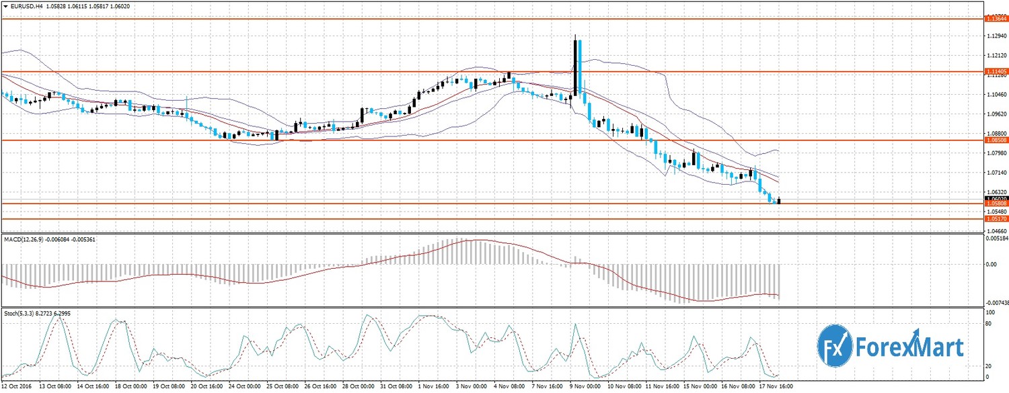Select the 1.13644 price level label
The height and width of the screenshot is (393, 1009).
coord(996,18)
